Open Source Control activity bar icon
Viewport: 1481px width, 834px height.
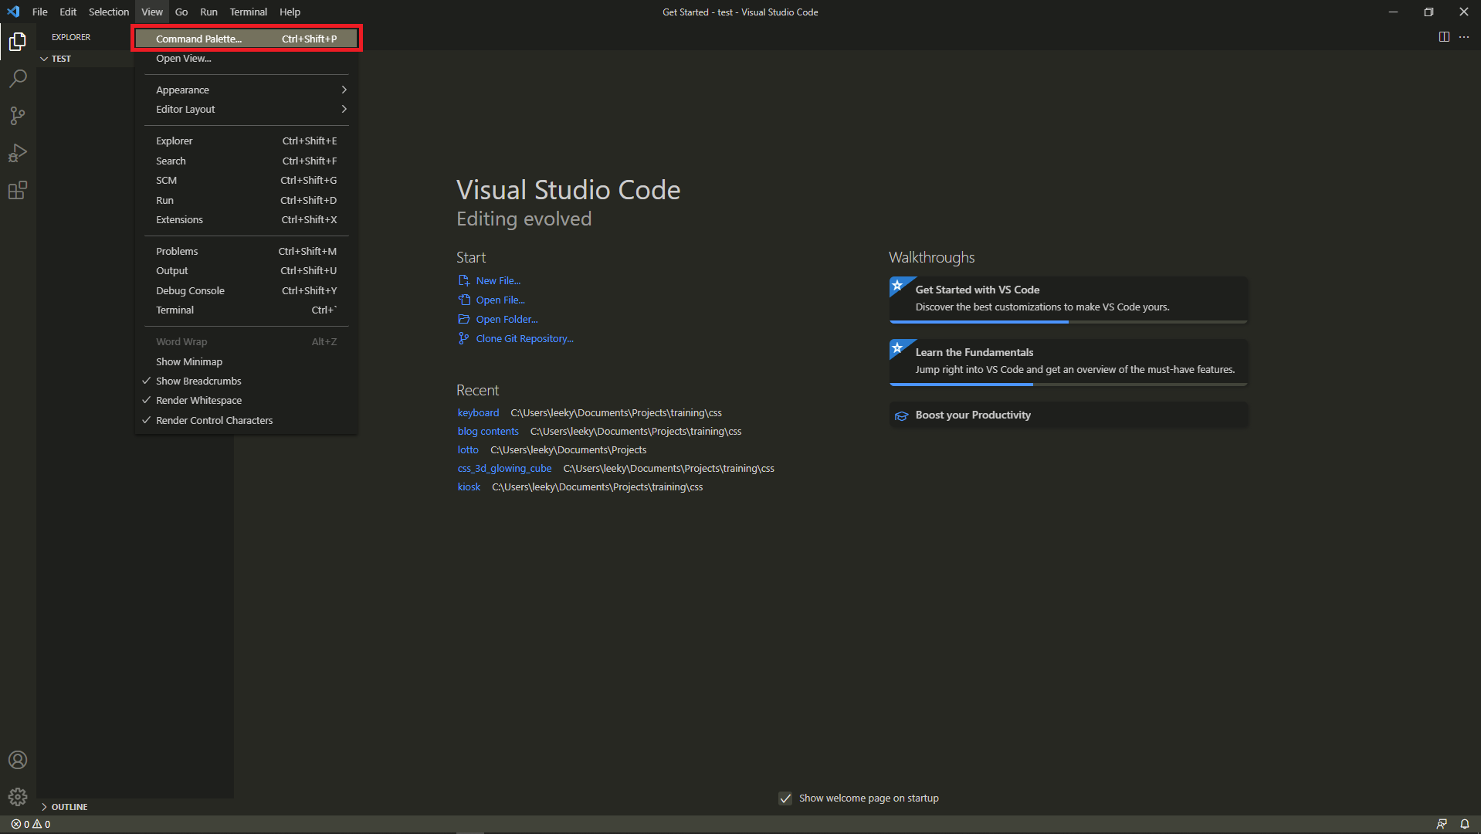click(x=18, y=115)
